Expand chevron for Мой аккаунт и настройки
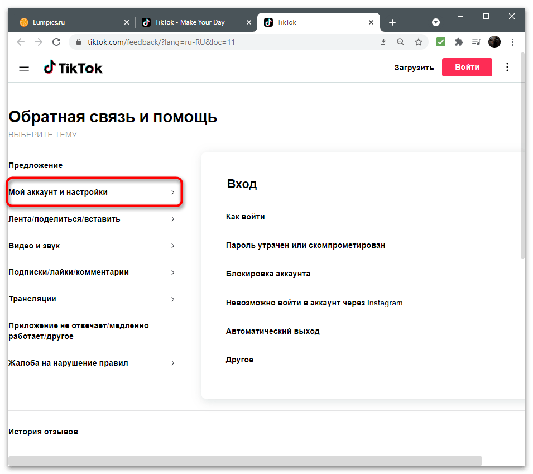The height and width of the screenshot is (474, 533). click(172, 192)
